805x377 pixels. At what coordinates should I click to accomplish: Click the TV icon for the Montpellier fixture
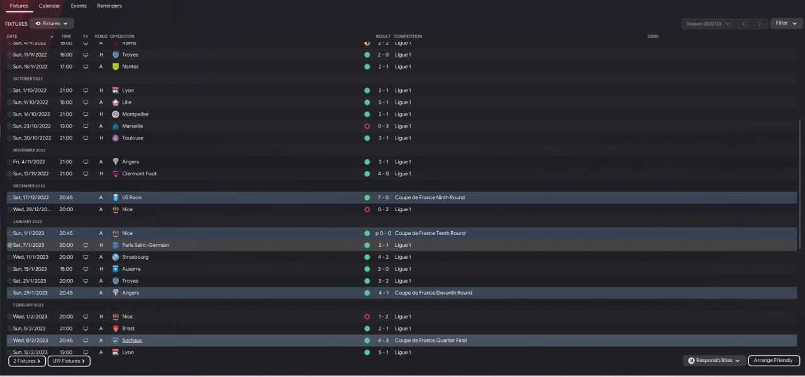pyautogui.click(x=86, y=114)
